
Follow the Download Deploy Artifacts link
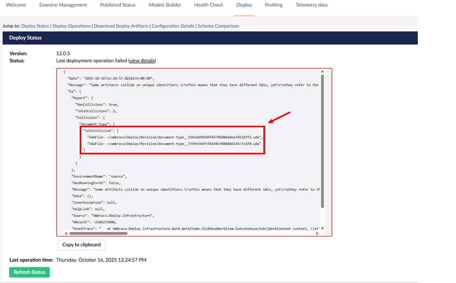[121, 26]
